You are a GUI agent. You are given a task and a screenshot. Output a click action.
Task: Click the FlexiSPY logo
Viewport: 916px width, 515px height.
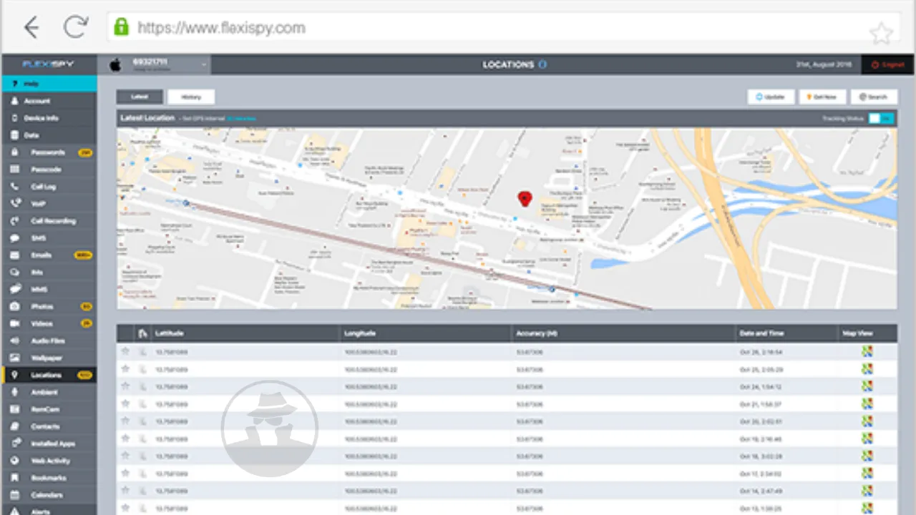49,64
